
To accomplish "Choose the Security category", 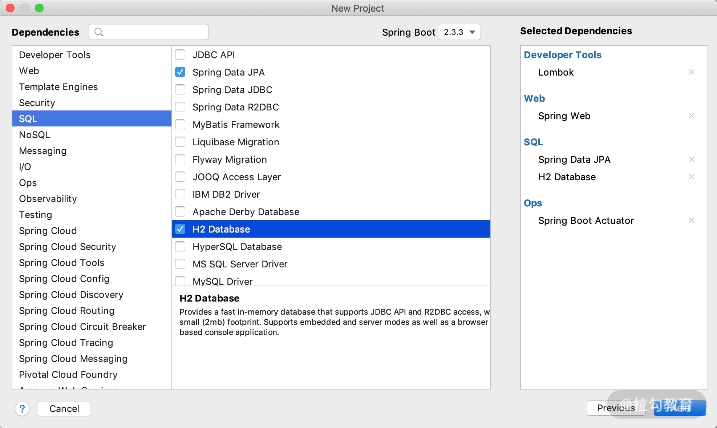I will (x=92, y=103).
